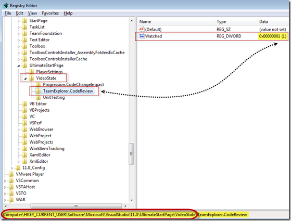
Task: Open the Favorites menu
Action: tap(50, 13)
